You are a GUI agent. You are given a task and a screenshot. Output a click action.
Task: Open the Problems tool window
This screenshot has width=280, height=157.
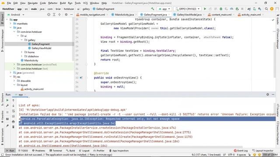pyautogui.click(x=38, y=150)
